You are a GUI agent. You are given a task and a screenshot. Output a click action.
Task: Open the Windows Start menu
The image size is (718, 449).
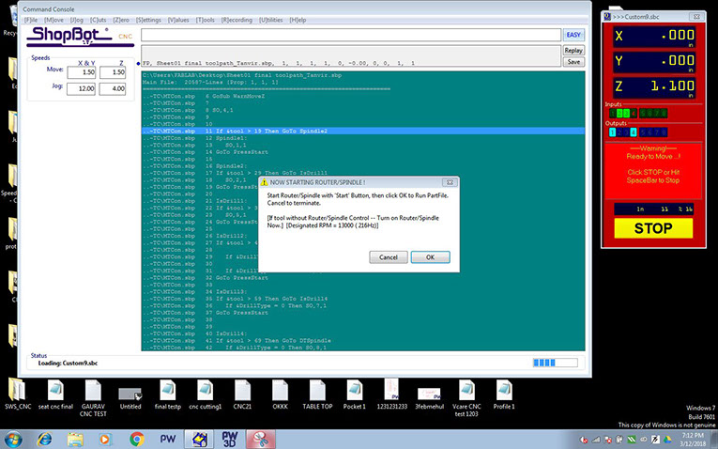(x=13, y=440)
